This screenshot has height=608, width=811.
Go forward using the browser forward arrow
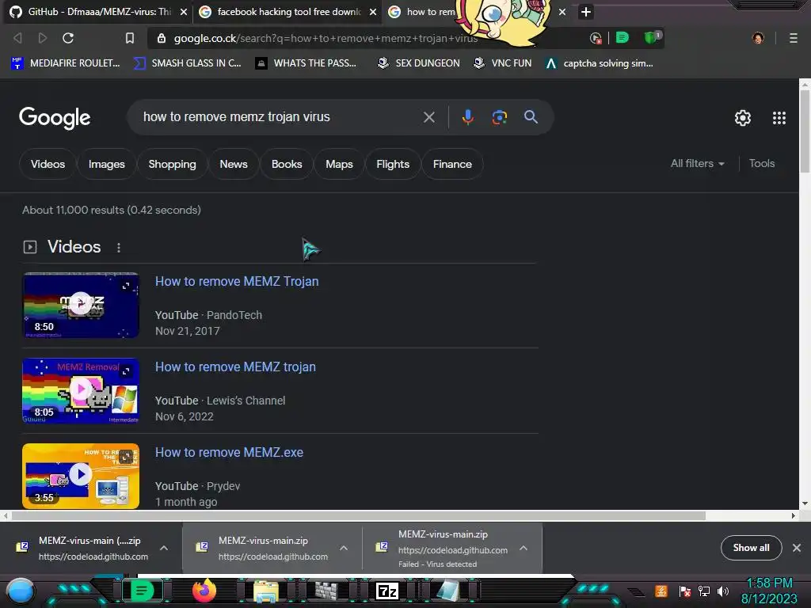click(x=43, y=38)
